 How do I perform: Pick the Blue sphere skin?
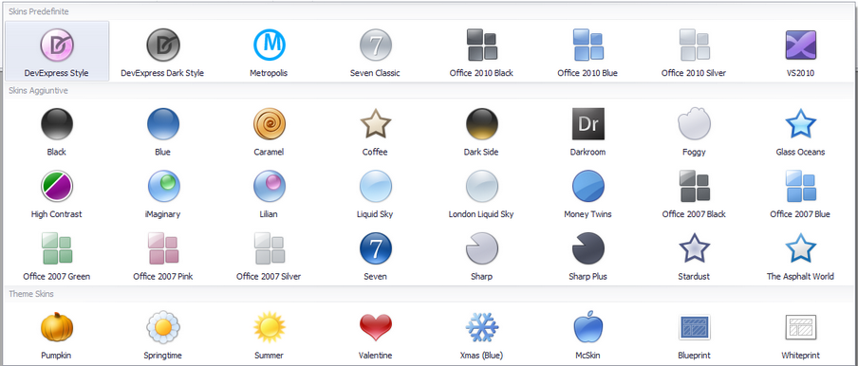tap(162, 131)
